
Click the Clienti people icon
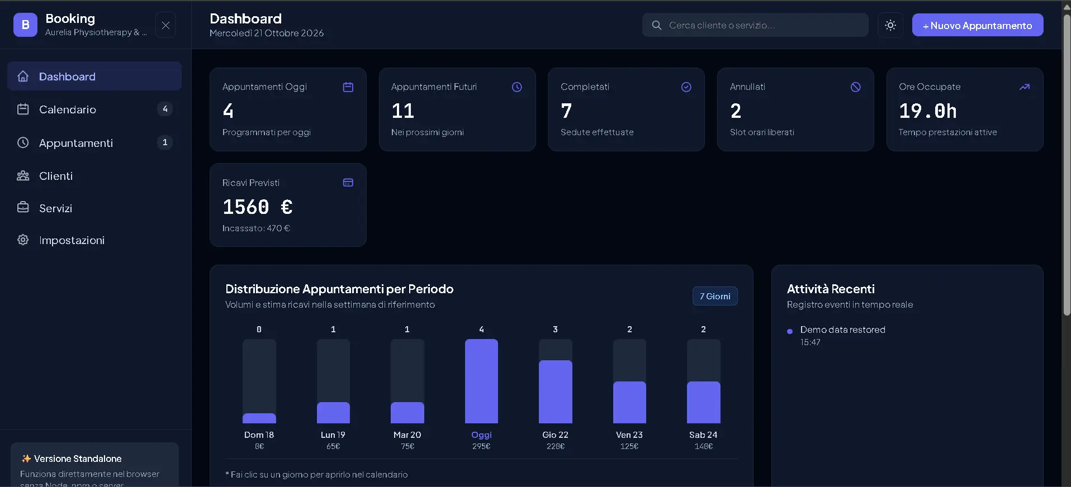coord(23,176)
